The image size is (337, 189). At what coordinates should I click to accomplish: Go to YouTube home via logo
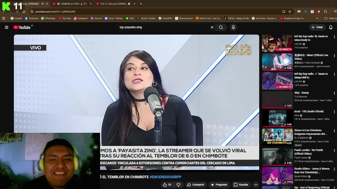22,27
